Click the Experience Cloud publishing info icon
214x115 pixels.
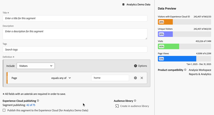click(38, 101)
